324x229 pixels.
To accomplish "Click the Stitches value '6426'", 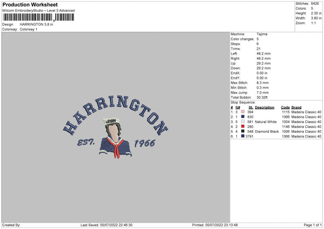I will pyautogui.click(x=315, y=4).
